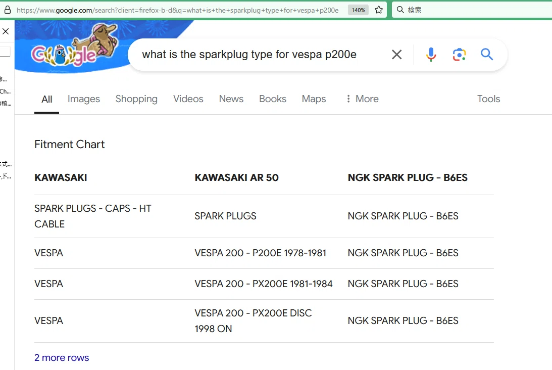The height and width of the screenshot is (370, 552).
Task: Click the KAWASAKI header cell
Action: coord(61,177)
